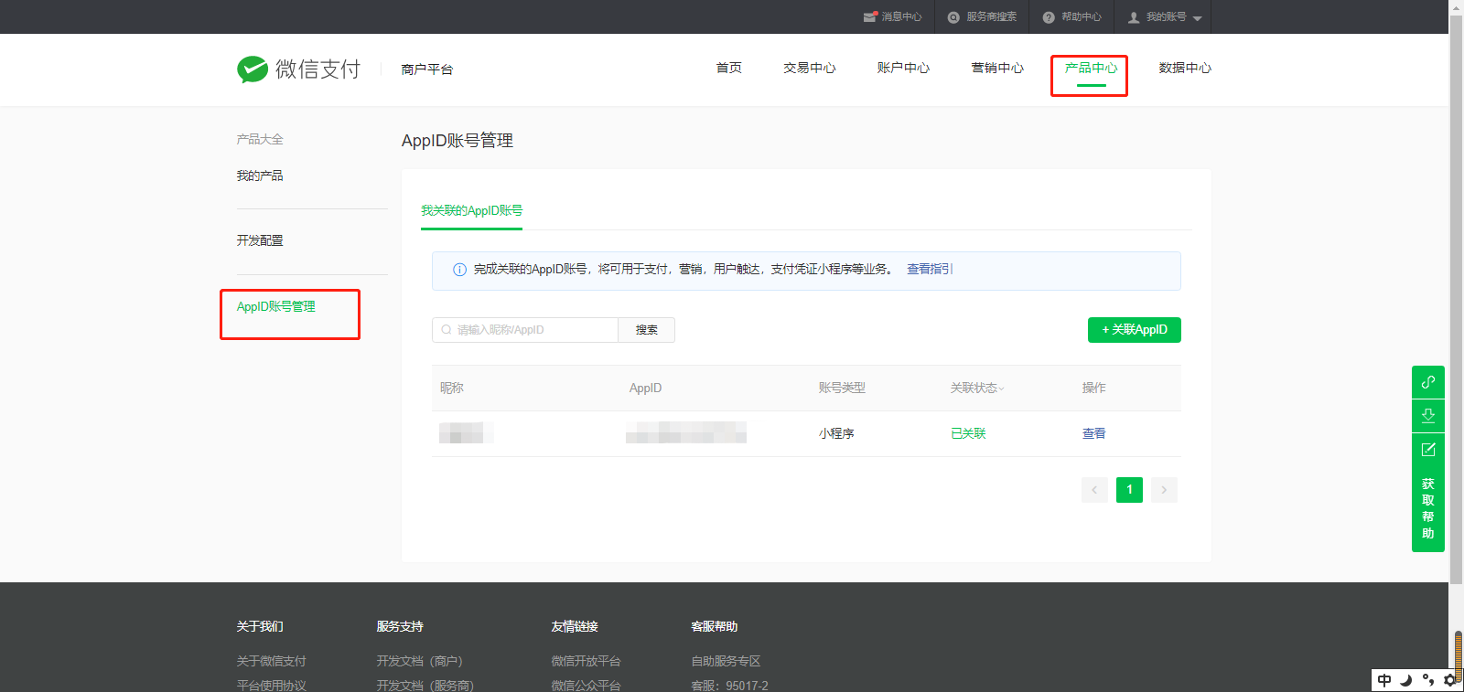Image resolution: width=1464 pixels, height=692 pixels.
Task: Open 微信开放平台 footer link
Action: [x=586, y=661]
